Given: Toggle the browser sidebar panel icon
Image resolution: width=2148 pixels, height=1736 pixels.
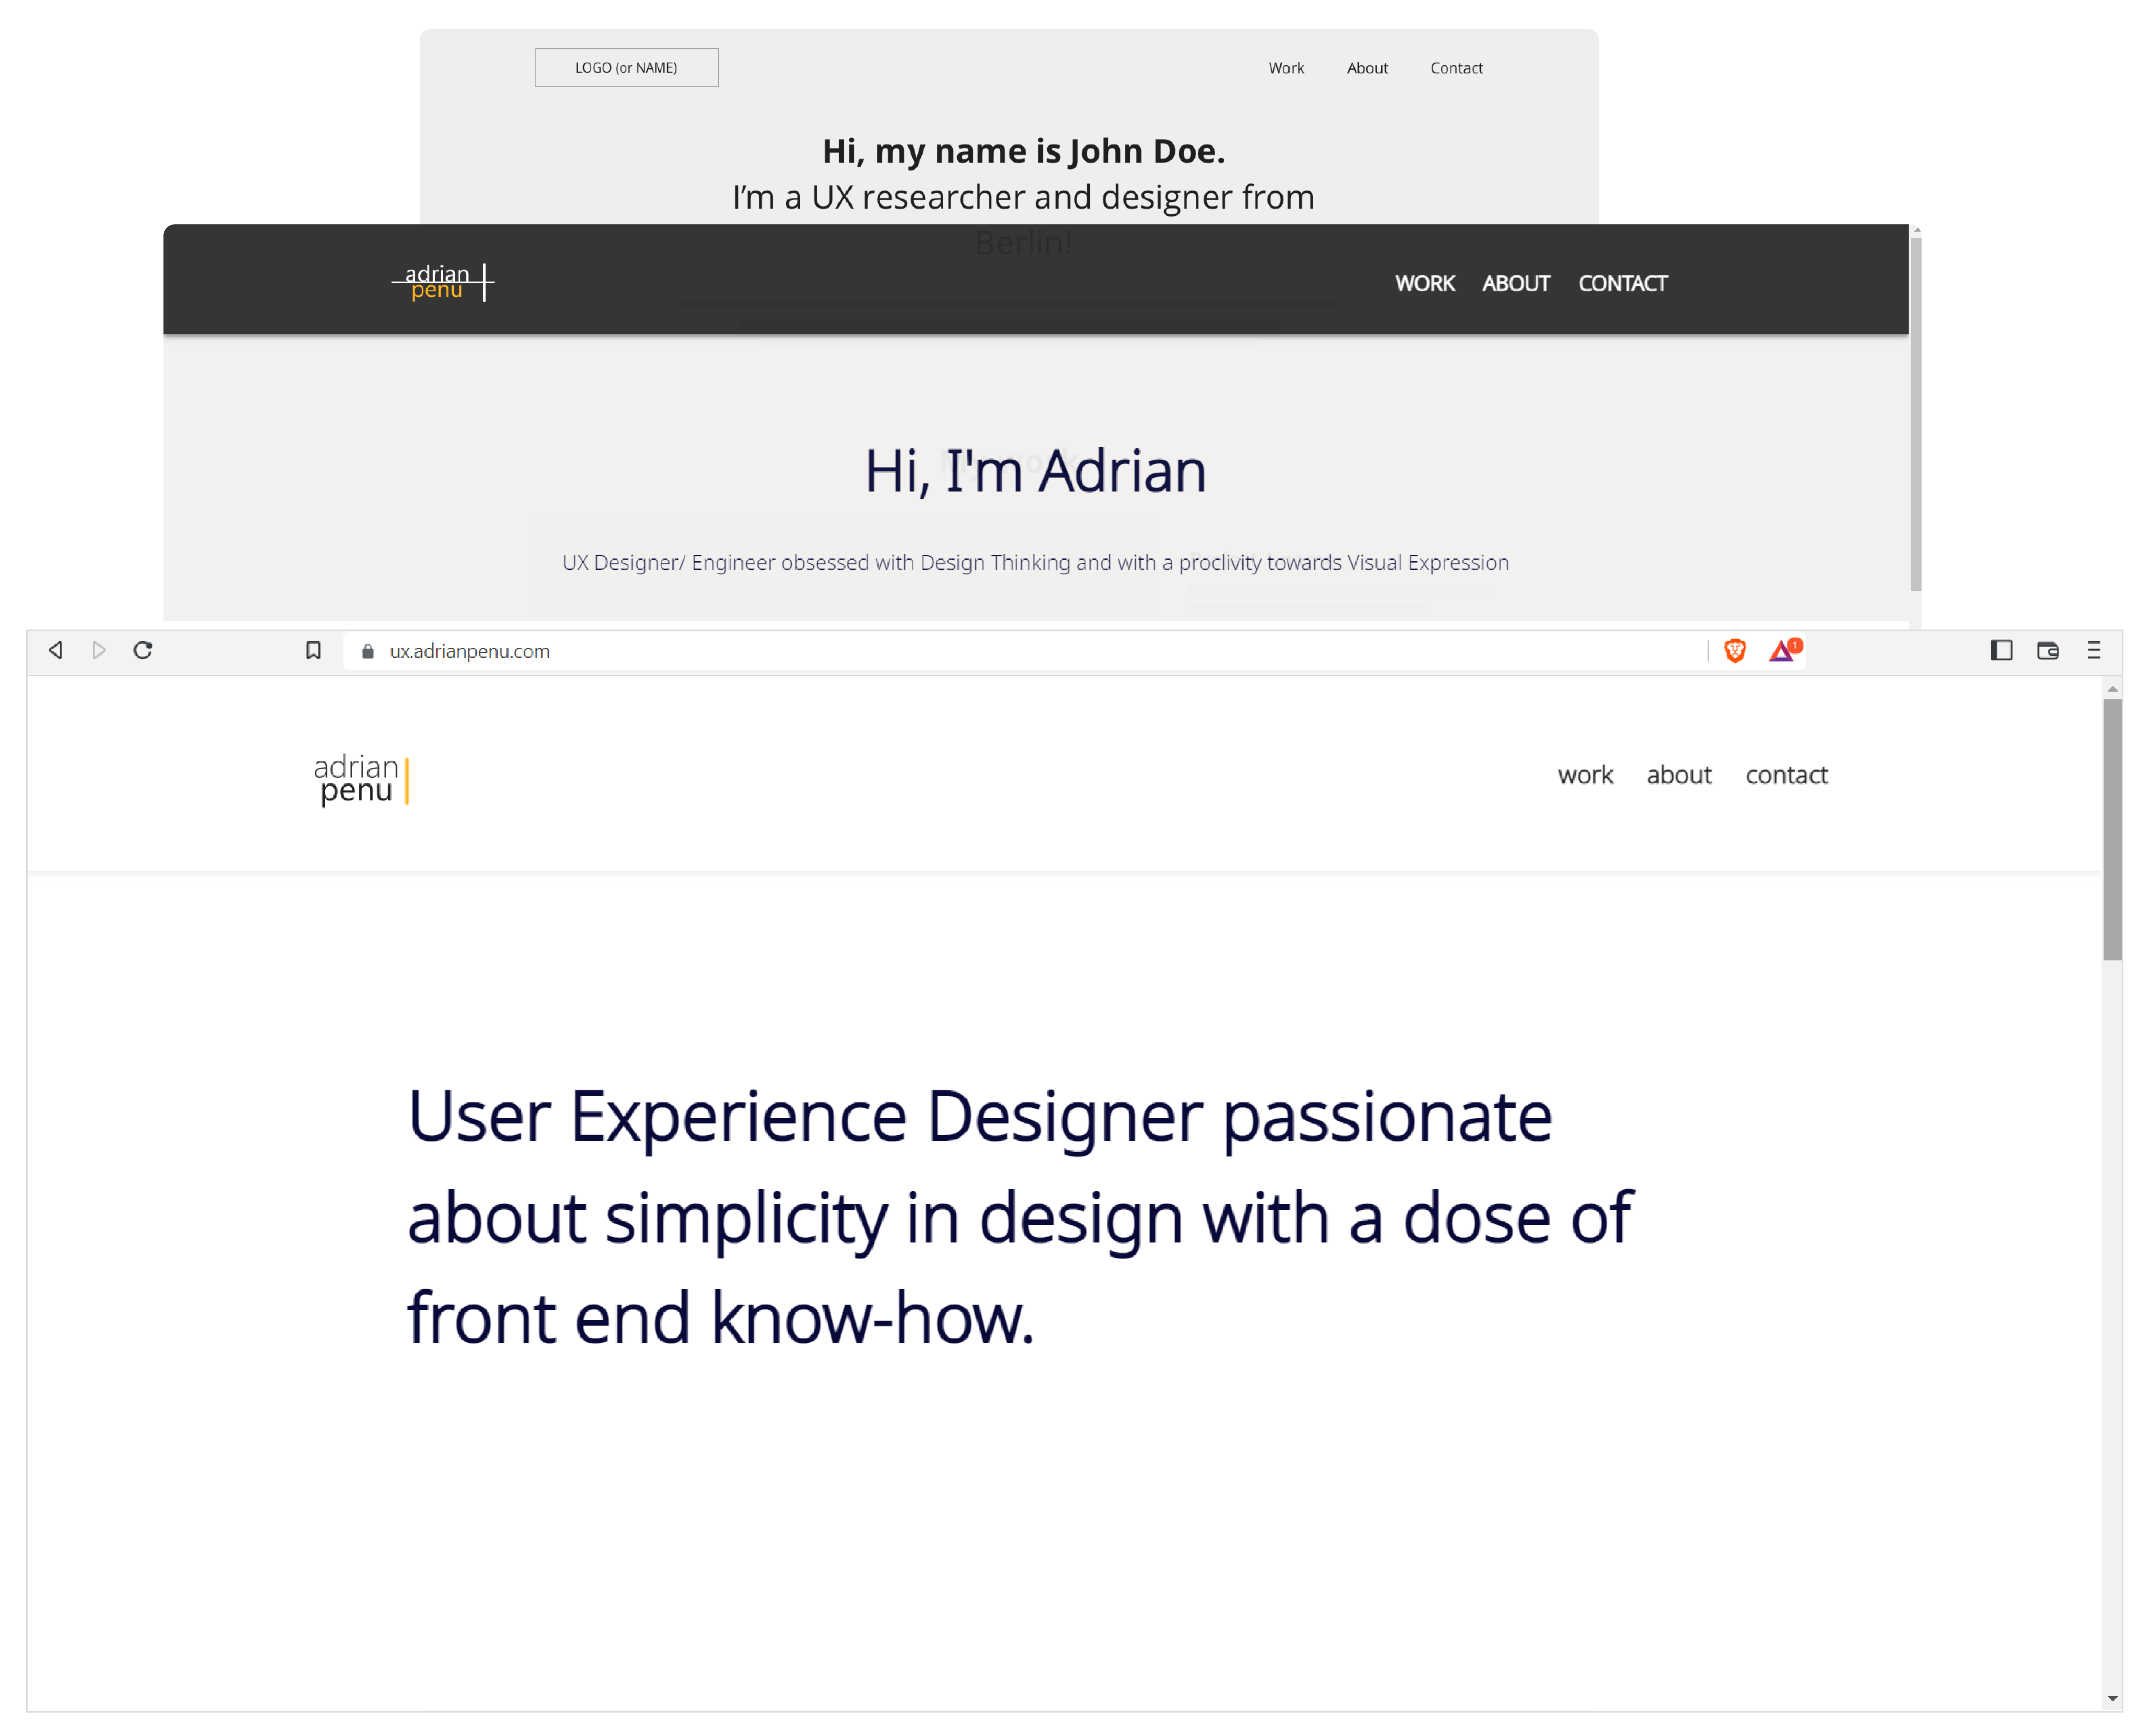Looking at the screenshot, I should pos(2001,651).
